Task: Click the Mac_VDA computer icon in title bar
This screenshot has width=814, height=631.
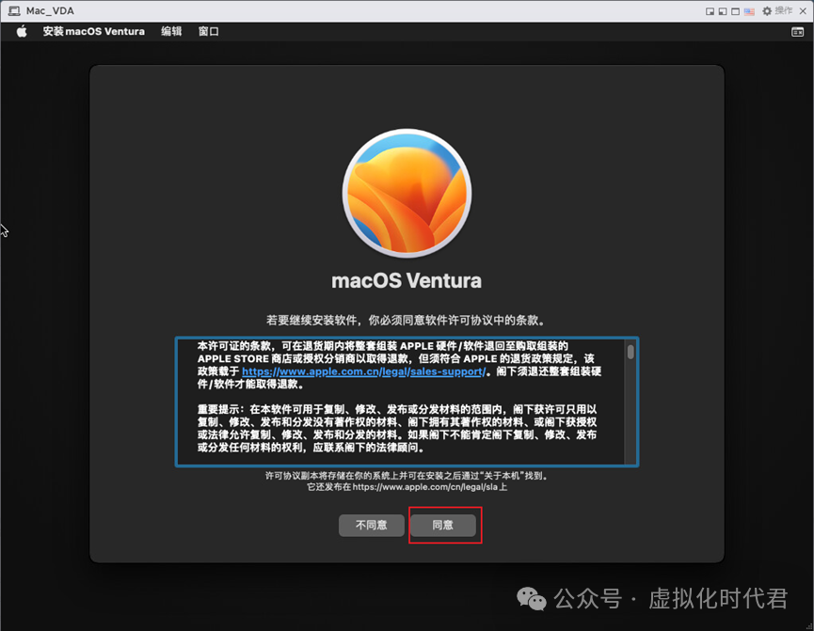Action: 14,11
